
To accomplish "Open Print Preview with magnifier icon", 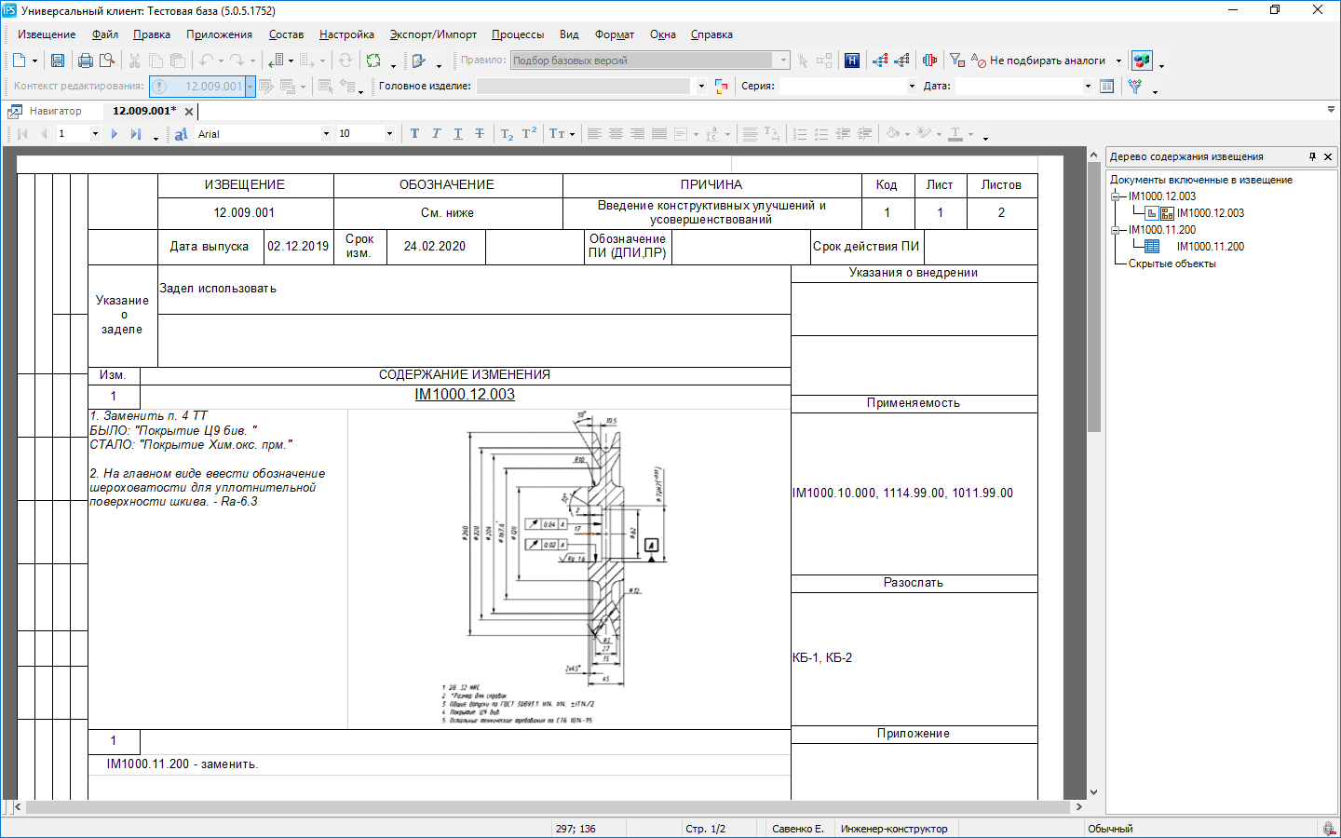I will [x=108, y=61].
